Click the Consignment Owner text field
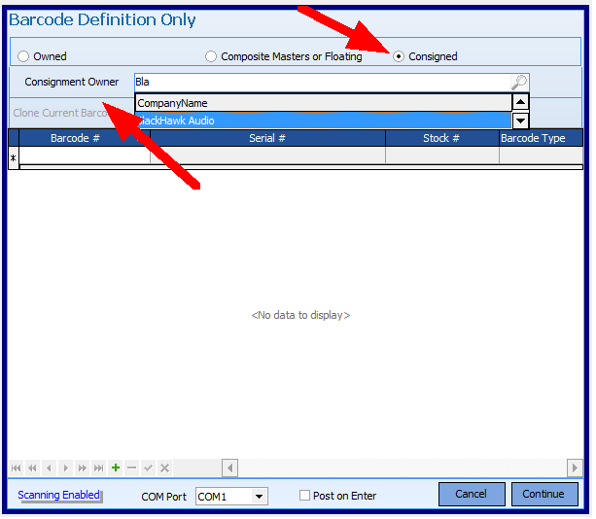 pyautogui.click(x=321, y=83)
